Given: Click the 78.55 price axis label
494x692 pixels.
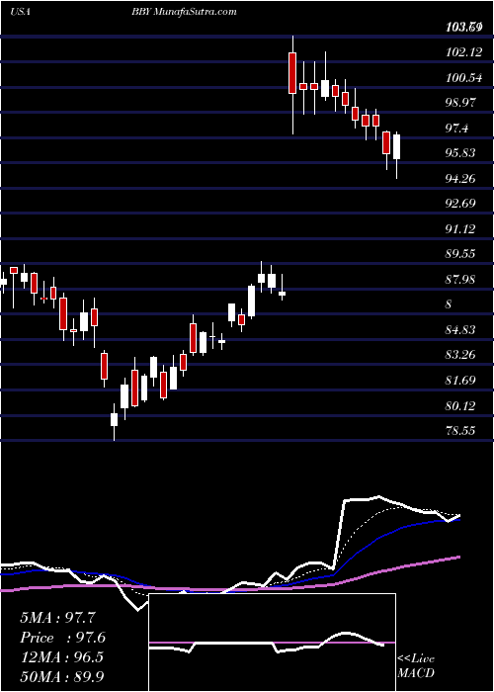Looking at the screenshot, I should point(461,430).
